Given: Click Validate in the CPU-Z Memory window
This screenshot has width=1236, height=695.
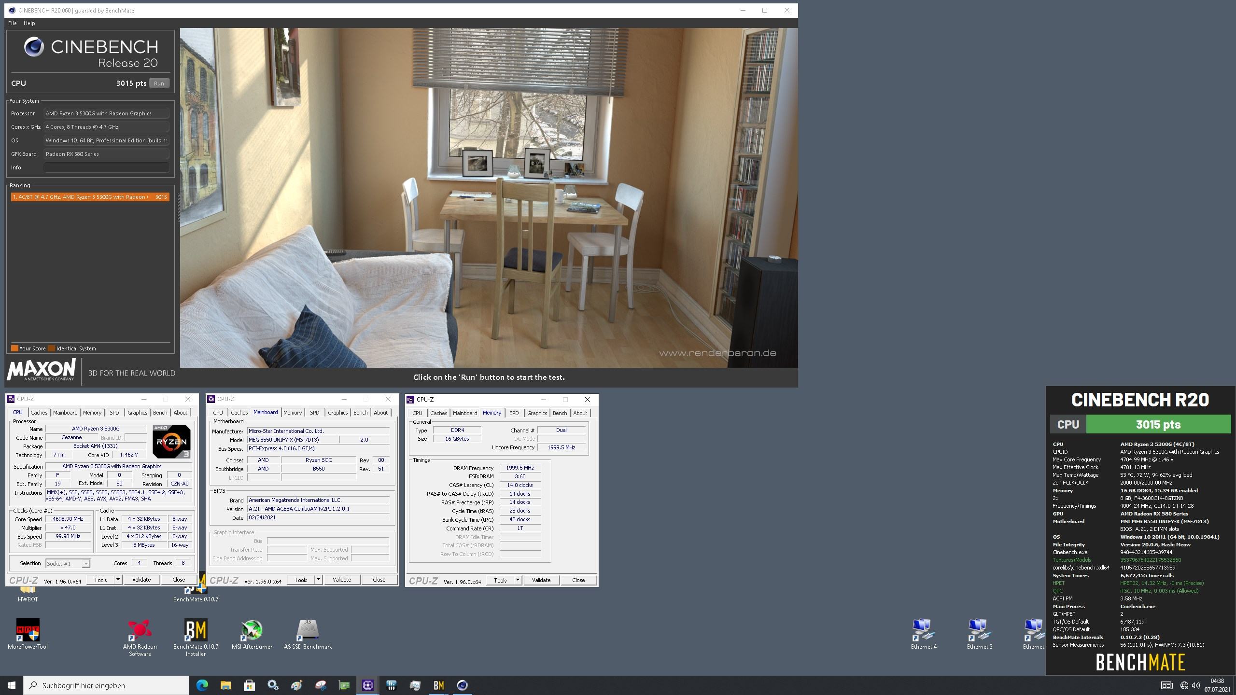Looking at the screenshot, I should tap(541, 580).
